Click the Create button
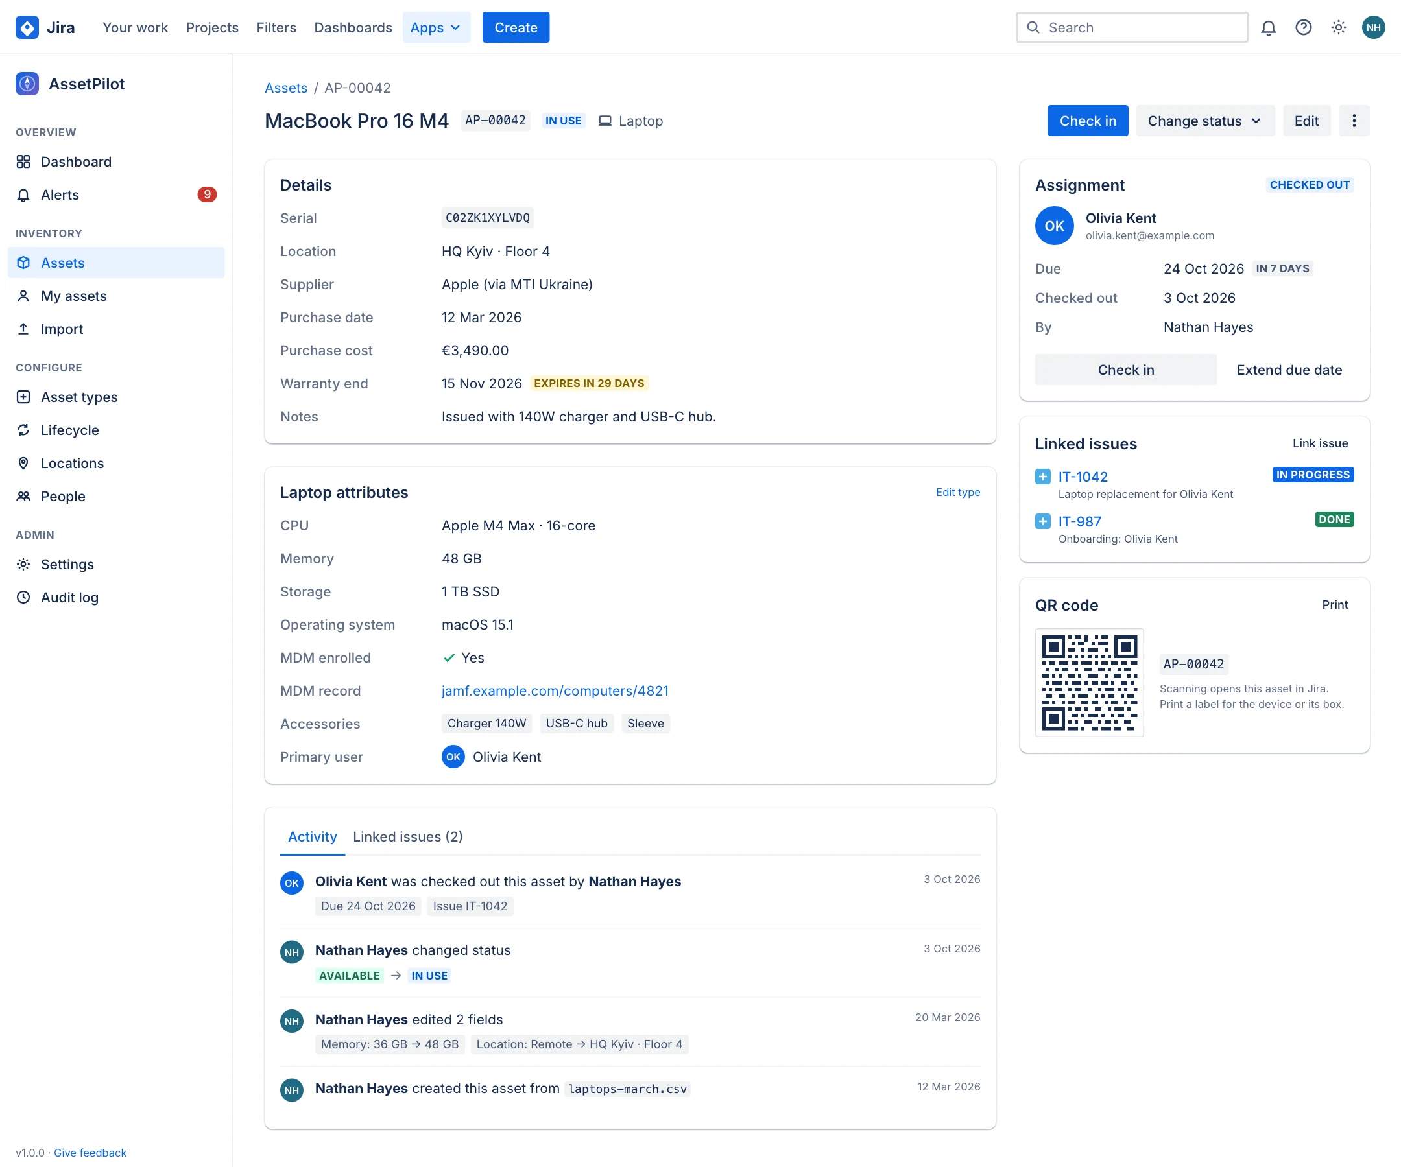The height and width of the screenshot is (1167, 1401). click(516, 27)
